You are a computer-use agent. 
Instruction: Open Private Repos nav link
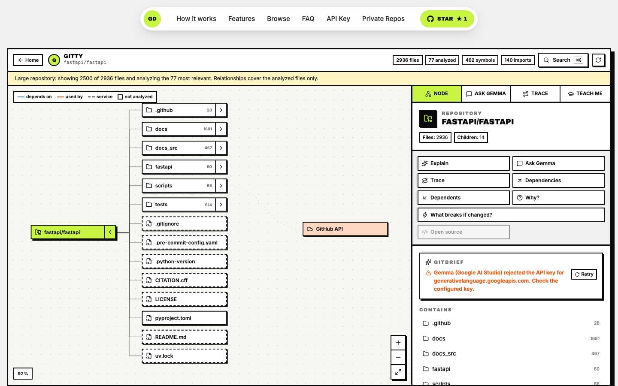(x=383, y=19)
